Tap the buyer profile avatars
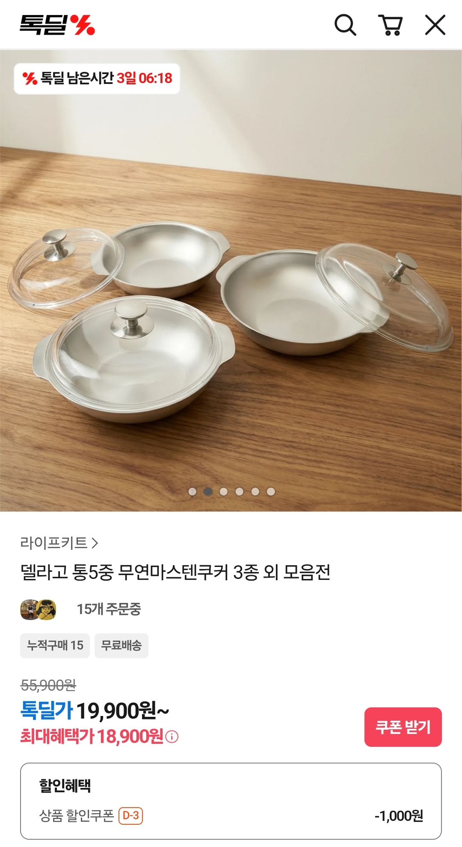 [38, 609]
